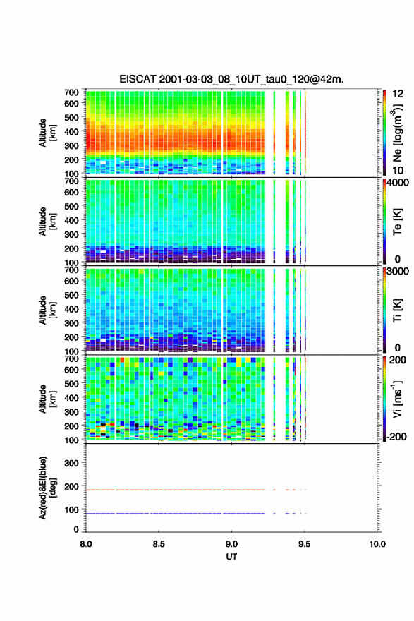Click the 10.0 UT tick label
The width and height of the screenshot is (414, 621).
point(377,544)
